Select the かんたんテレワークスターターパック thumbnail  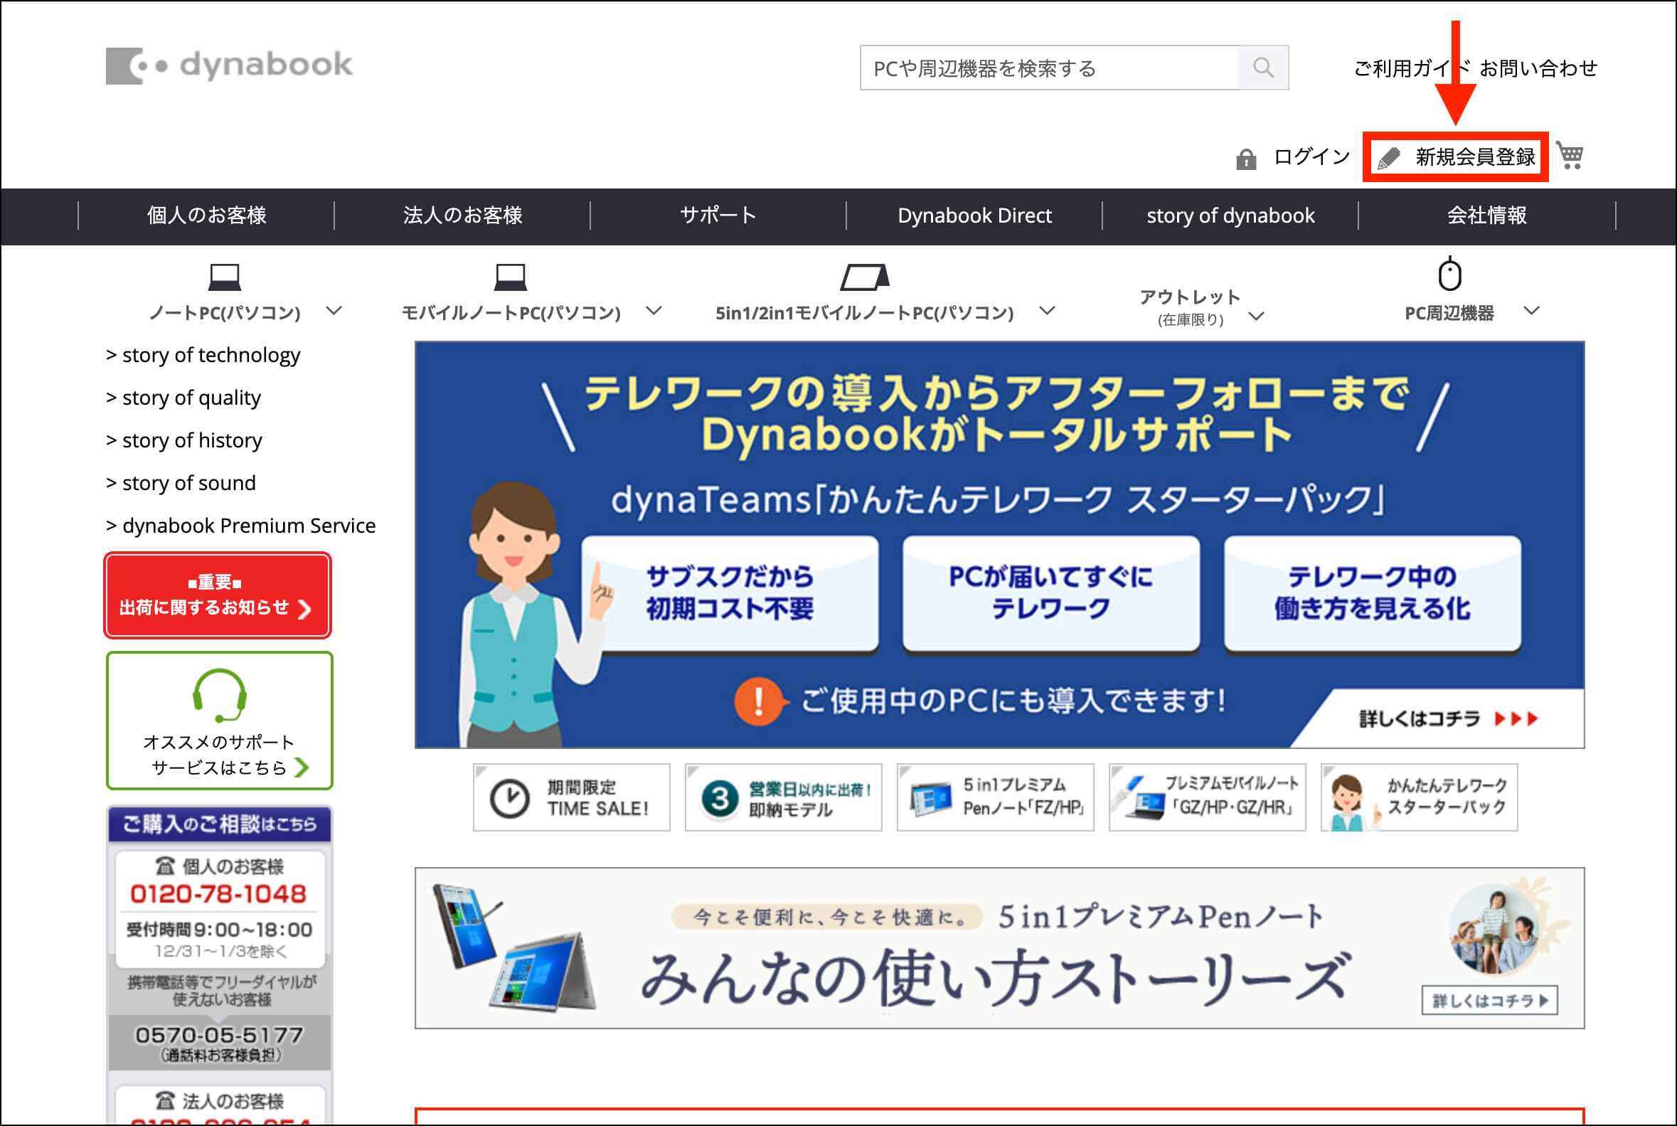pyautogui.click(x=1419, y=797)
